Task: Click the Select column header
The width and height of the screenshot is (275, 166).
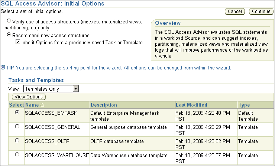Action: pyautogui.click(x=16, y=105)
